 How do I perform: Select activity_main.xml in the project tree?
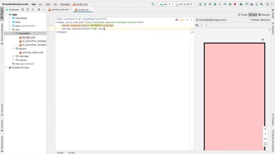coord(31,52)
